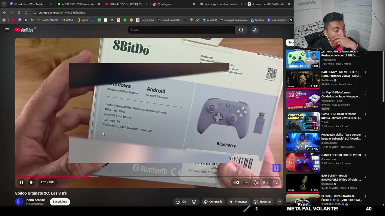
Task: Start voice search with the microphone icon
Action: (255, 30)
